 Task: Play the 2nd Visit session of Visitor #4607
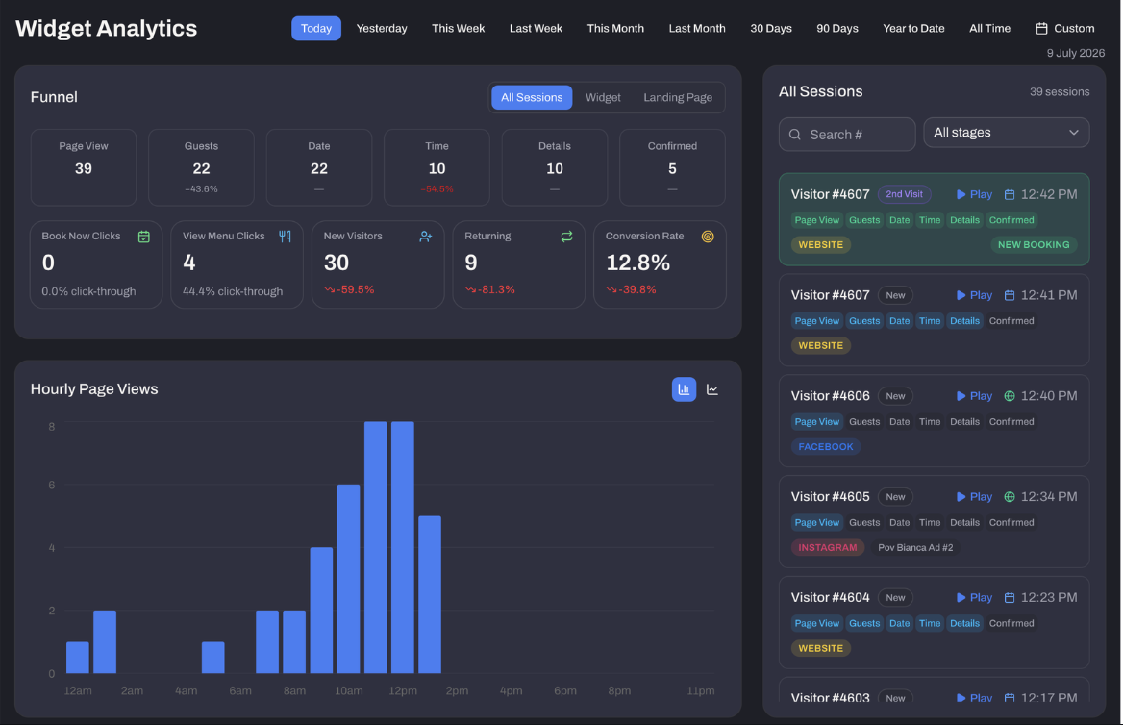(974, 195)
